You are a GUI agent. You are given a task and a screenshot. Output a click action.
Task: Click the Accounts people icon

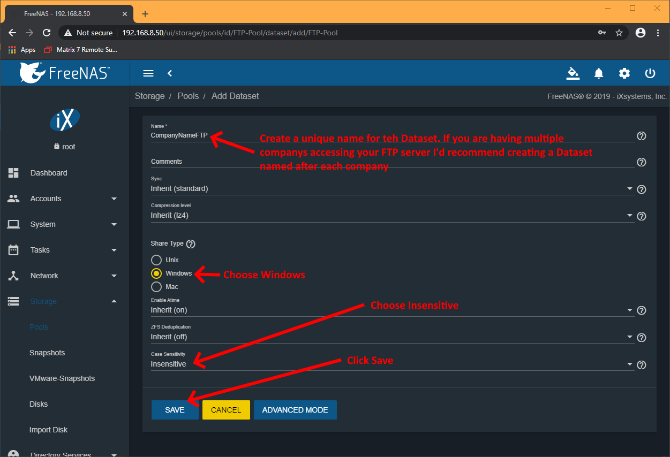13,199
